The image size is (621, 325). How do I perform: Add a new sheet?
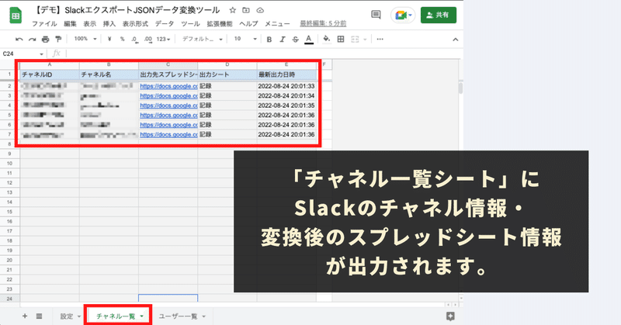pos(25,316)
